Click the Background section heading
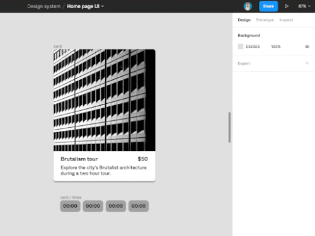Screen dimensions: 315x236 pos(249,35)
